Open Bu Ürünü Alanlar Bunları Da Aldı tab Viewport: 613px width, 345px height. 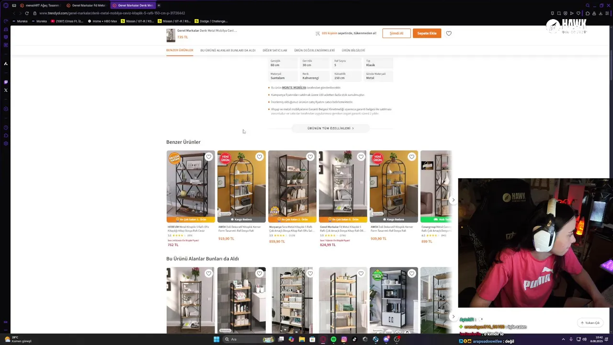coord(228,50)
